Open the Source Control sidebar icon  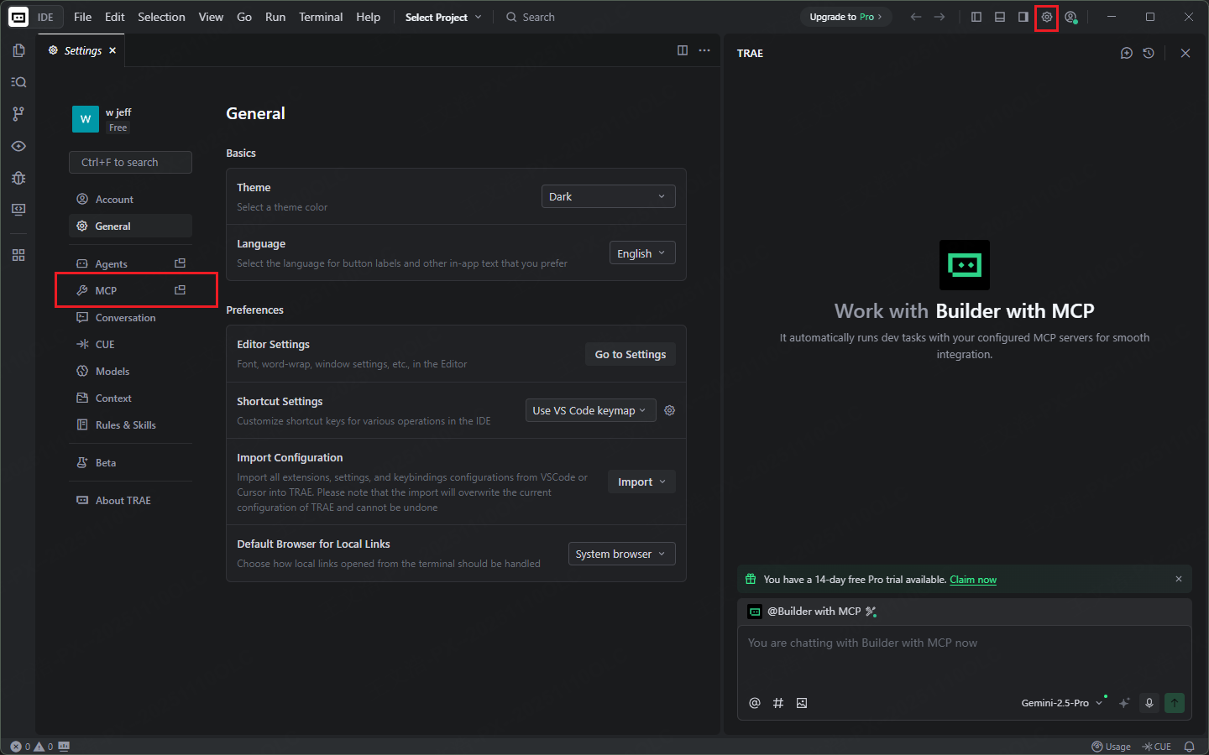(x=18, y=113)
